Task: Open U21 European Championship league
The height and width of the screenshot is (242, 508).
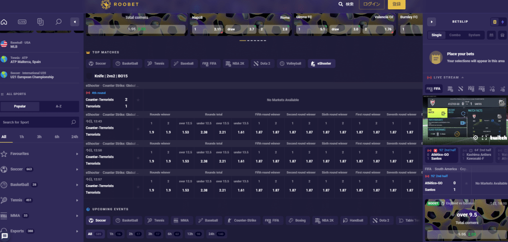Action: (40, 75)
